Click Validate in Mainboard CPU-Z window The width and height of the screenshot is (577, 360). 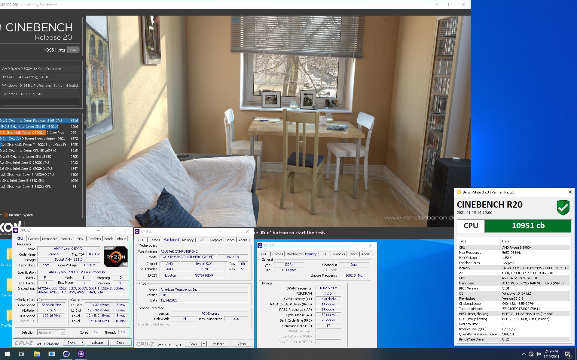218,344
